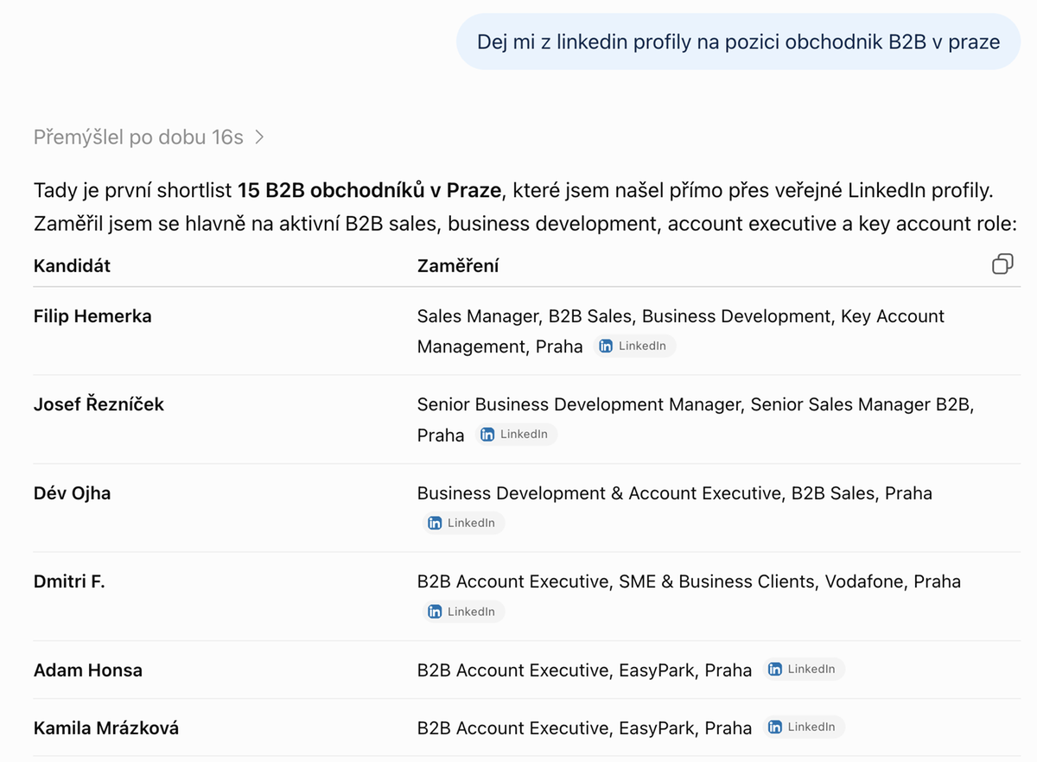This screenshot has width=1037, height=762.
Task: Select the name Filip Hemerka
Action: (92, 316)
